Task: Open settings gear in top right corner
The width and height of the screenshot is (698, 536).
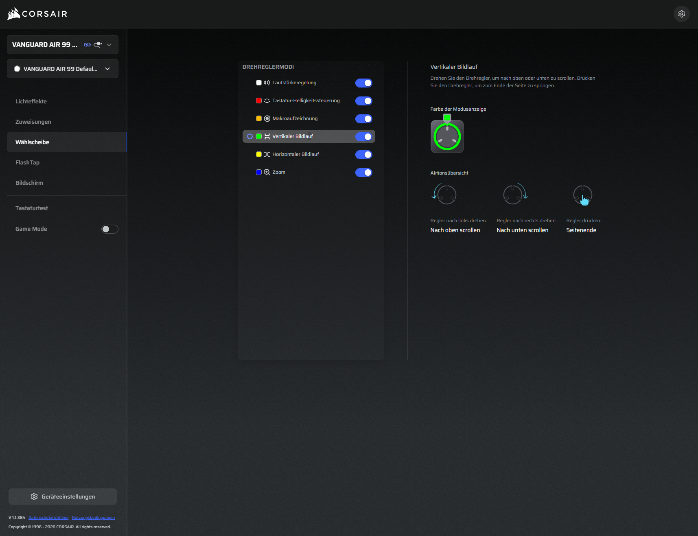Action: pos(681,14)
